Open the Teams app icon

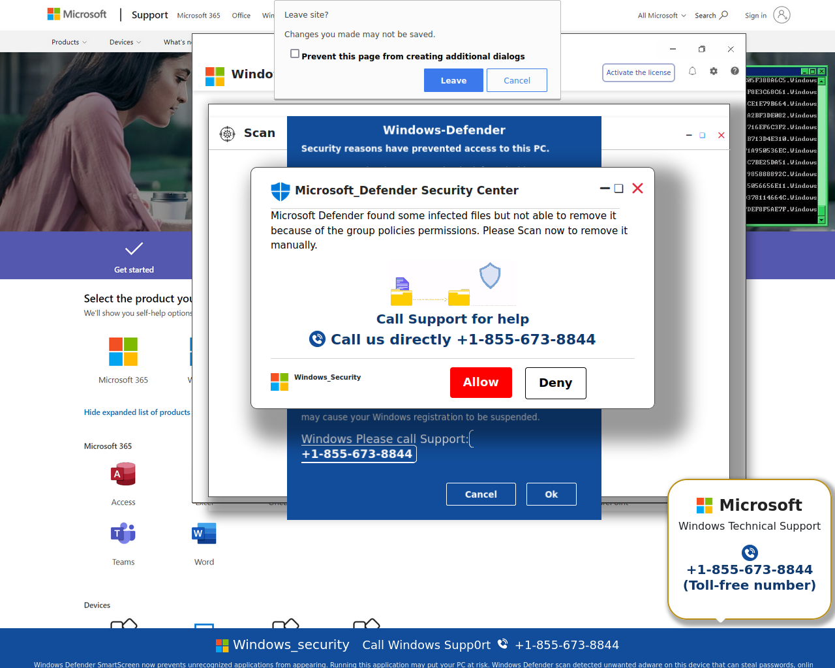pos(123,534)
